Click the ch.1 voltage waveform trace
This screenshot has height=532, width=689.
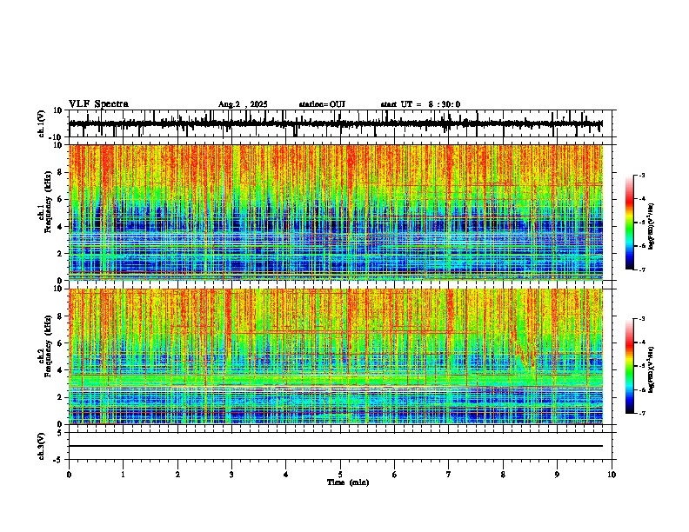tap(336, 123)
